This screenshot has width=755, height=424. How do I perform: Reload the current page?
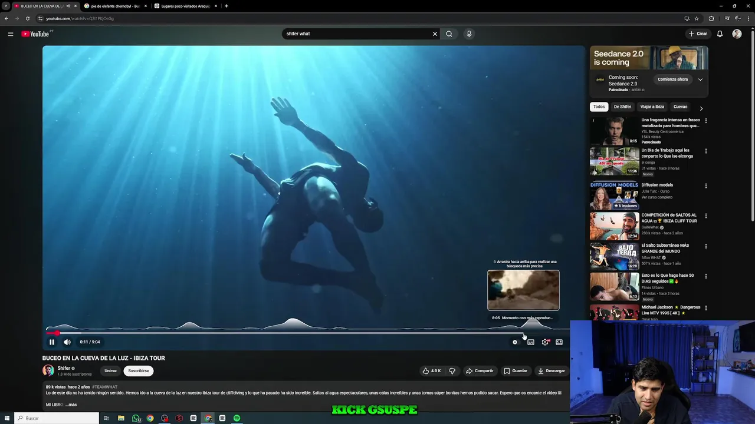27,18
